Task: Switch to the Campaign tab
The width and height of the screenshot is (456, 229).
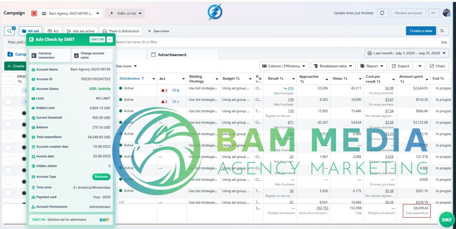Action: [16, 54]
